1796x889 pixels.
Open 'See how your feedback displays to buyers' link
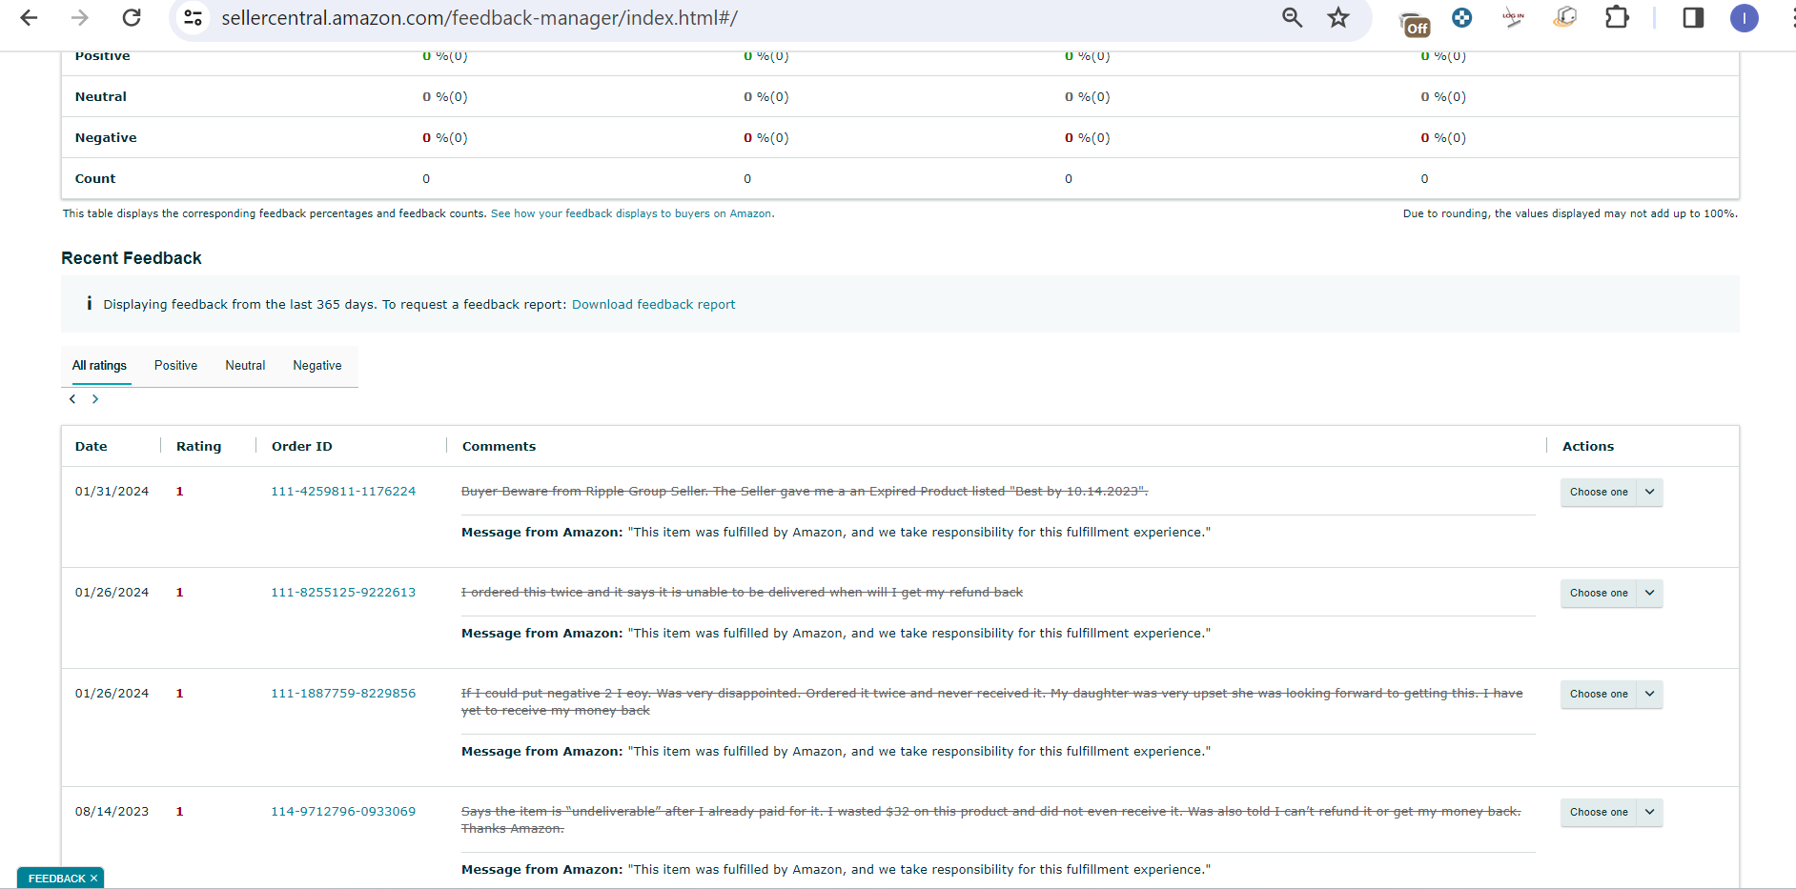pos(632,213)
